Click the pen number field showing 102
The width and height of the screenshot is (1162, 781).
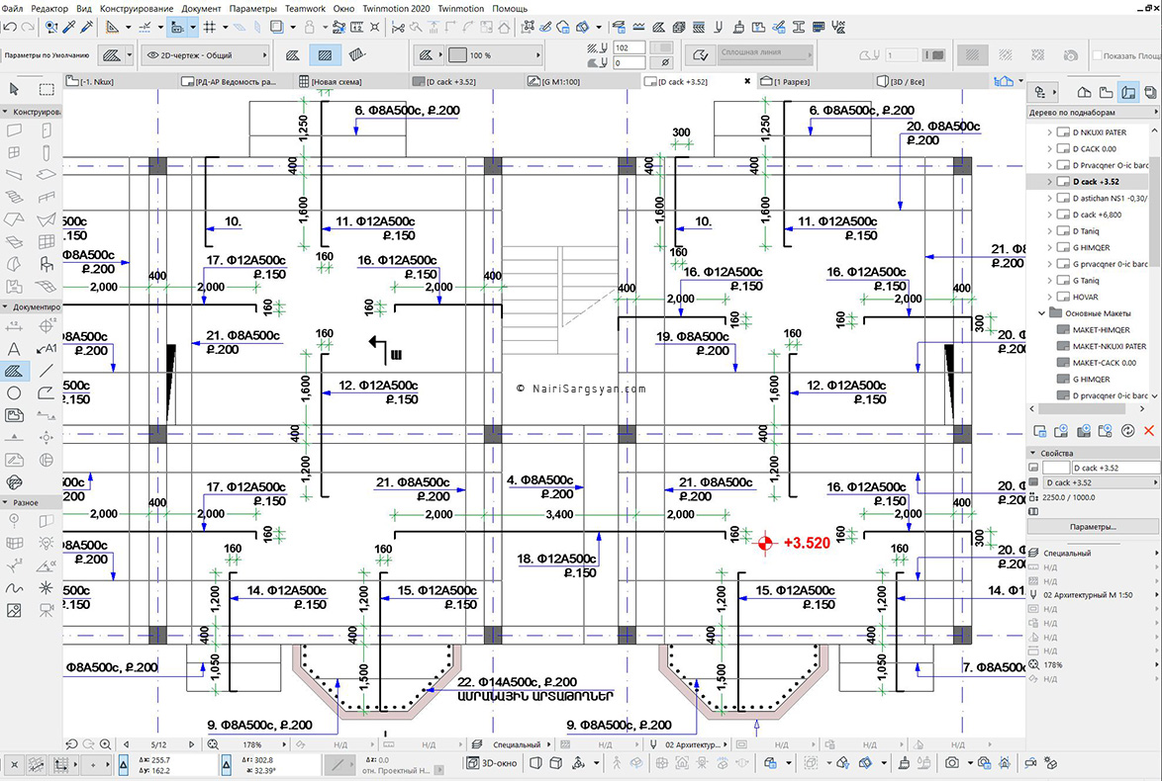[629, 48]
